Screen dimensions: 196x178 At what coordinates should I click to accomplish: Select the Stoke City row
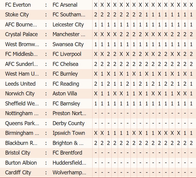98,15
